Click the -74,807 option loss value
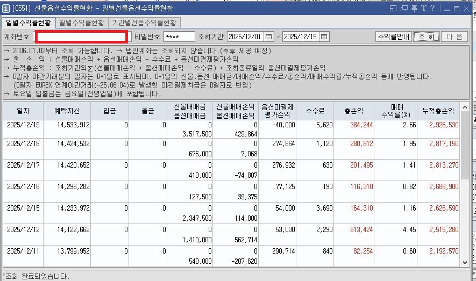 (246, 176)
